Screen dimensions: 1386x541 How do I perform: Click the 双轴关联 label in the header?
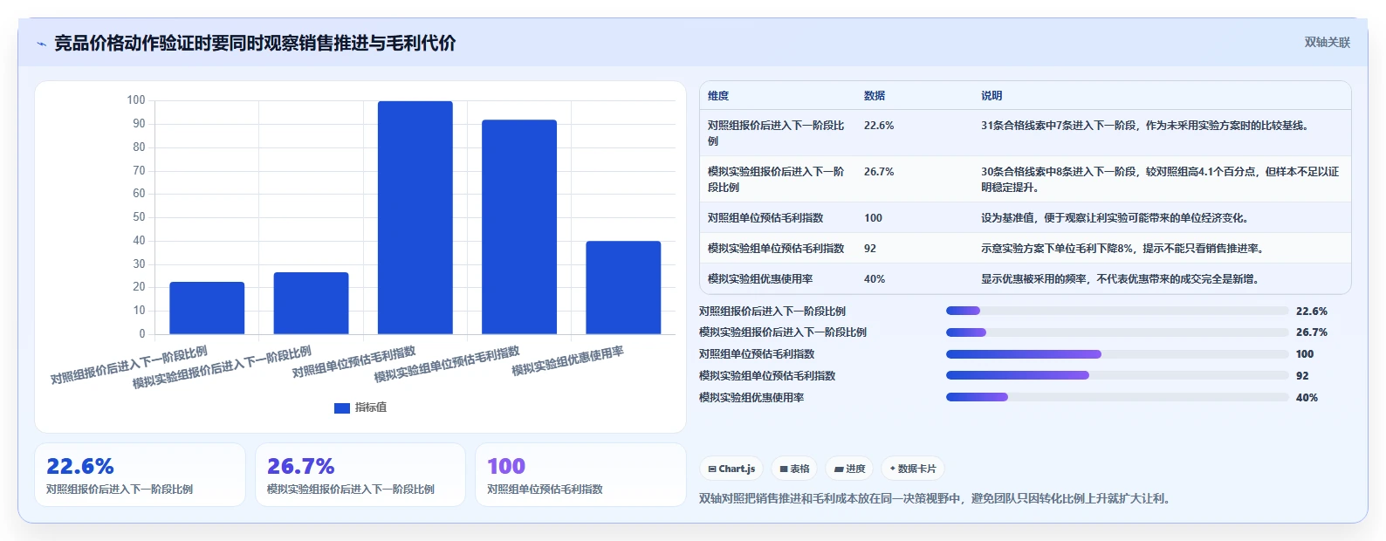(x=1327, y=42)
